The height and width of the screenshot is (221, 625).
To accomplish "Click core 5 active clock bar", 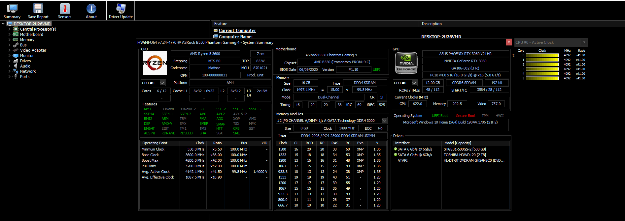I will (542, 78).
